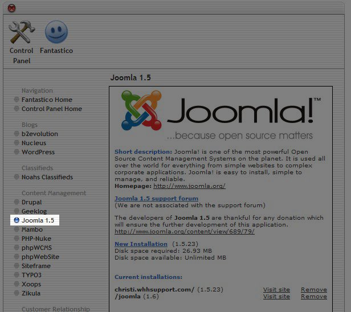Open the Control Panel tools icon
351x312 pixels.
22,32
